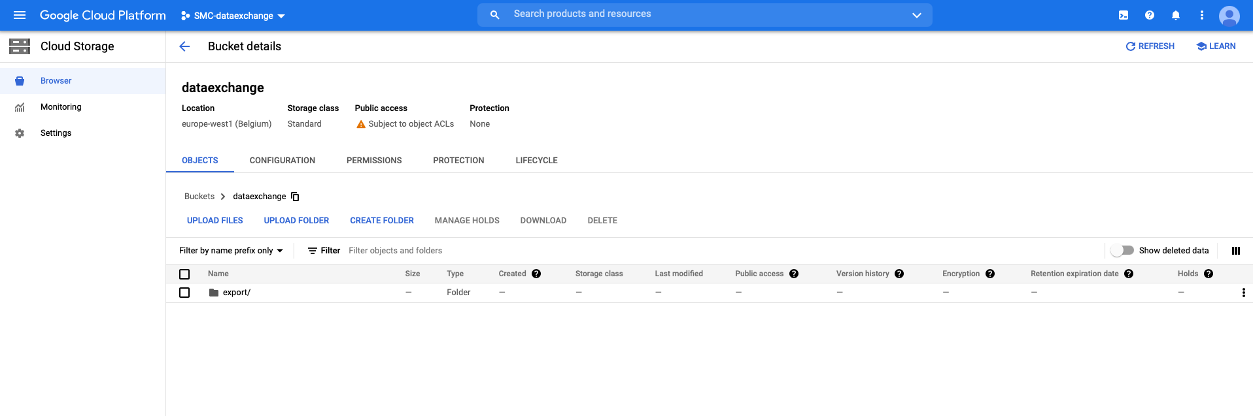The width and height of the screenshot is (1253, 416).
Task: Click the UPLOAD FILES button
Action: (215, 221)
